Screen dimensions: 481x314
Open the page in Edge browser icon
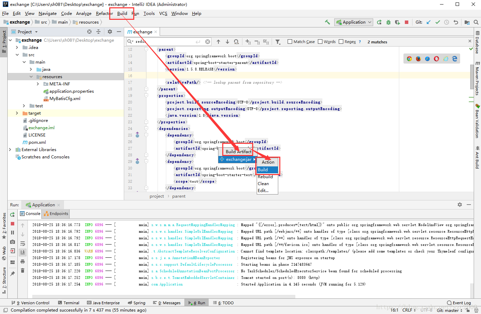[455, 59]
